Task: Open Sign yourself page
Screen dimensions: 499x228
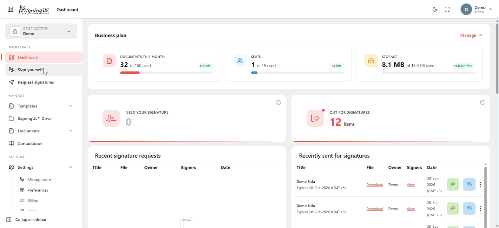Action: point(43,70)
